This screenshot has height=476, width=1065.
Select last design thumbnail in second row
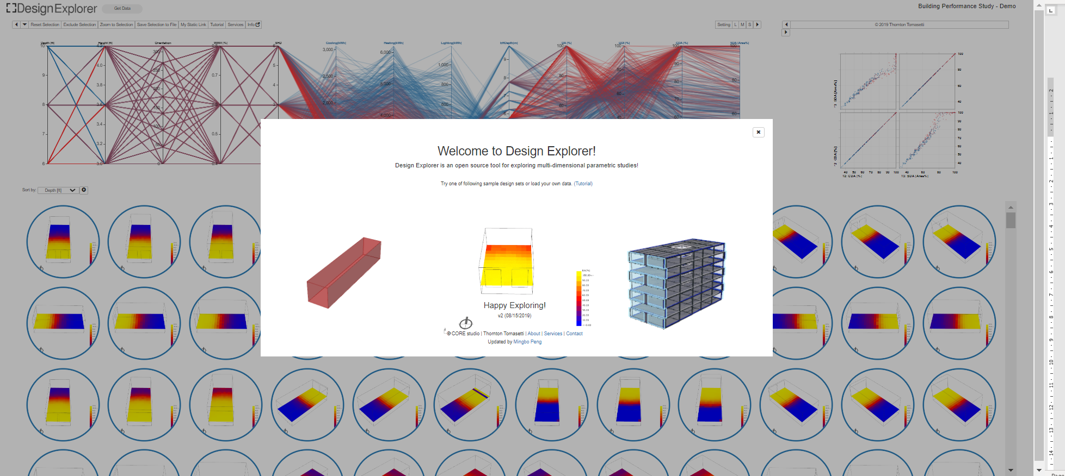click(x=959, y=323)
